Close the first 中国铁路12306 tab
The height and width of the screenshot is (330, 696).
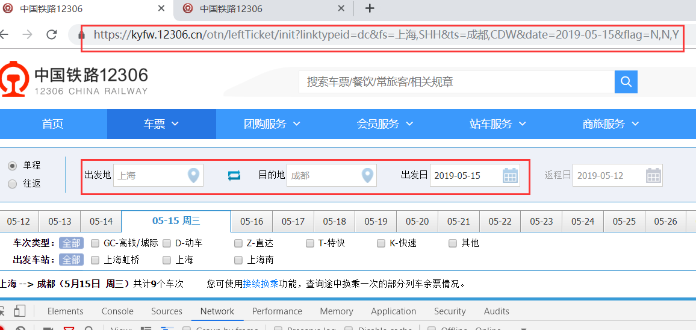[x=161, y=8]
